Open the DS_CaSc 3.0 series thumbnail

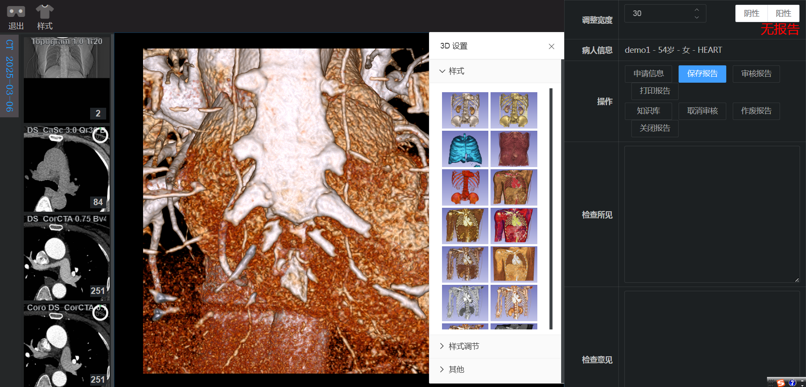pos(66,169)
